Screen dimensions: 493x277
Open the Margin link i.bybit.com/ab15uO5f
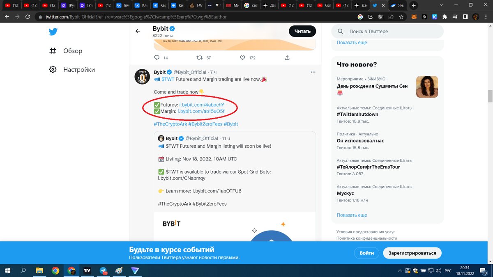click(201, 111)
